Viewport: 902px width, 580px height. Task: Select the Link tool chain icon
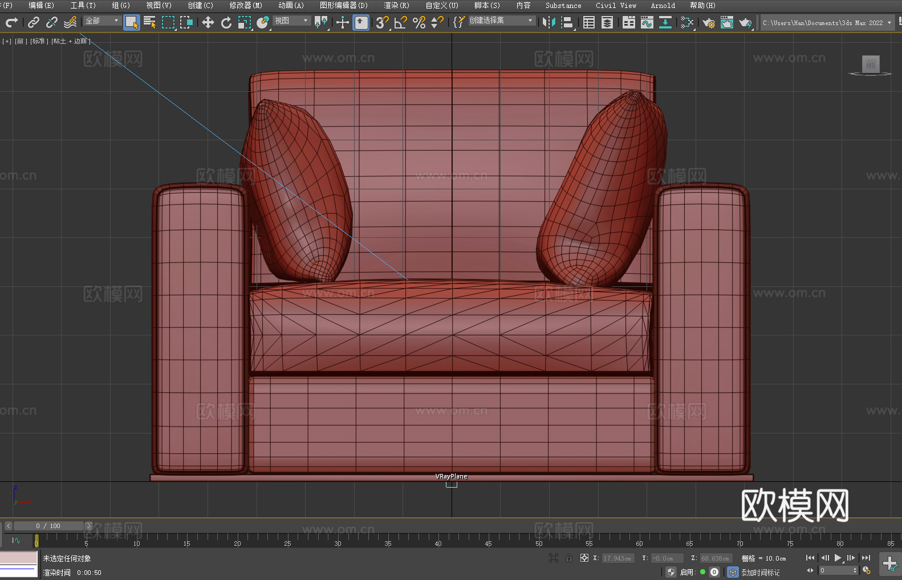34,22
